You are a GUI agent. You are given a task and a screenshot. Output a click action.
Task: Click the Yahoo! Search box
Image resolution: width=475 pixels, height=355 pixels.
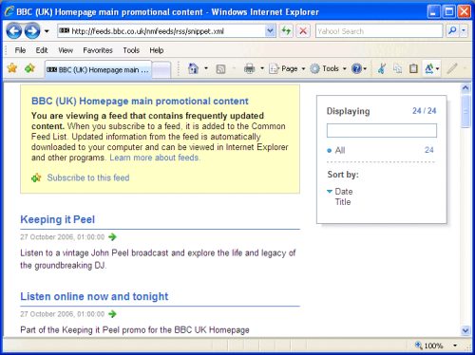(x=379, y=31)
